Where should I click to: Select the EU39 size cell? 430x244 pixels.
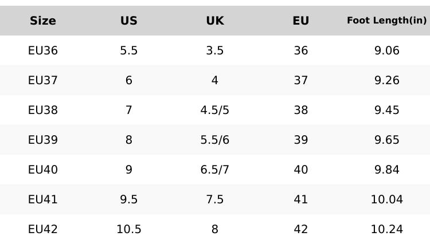(43, 140)
